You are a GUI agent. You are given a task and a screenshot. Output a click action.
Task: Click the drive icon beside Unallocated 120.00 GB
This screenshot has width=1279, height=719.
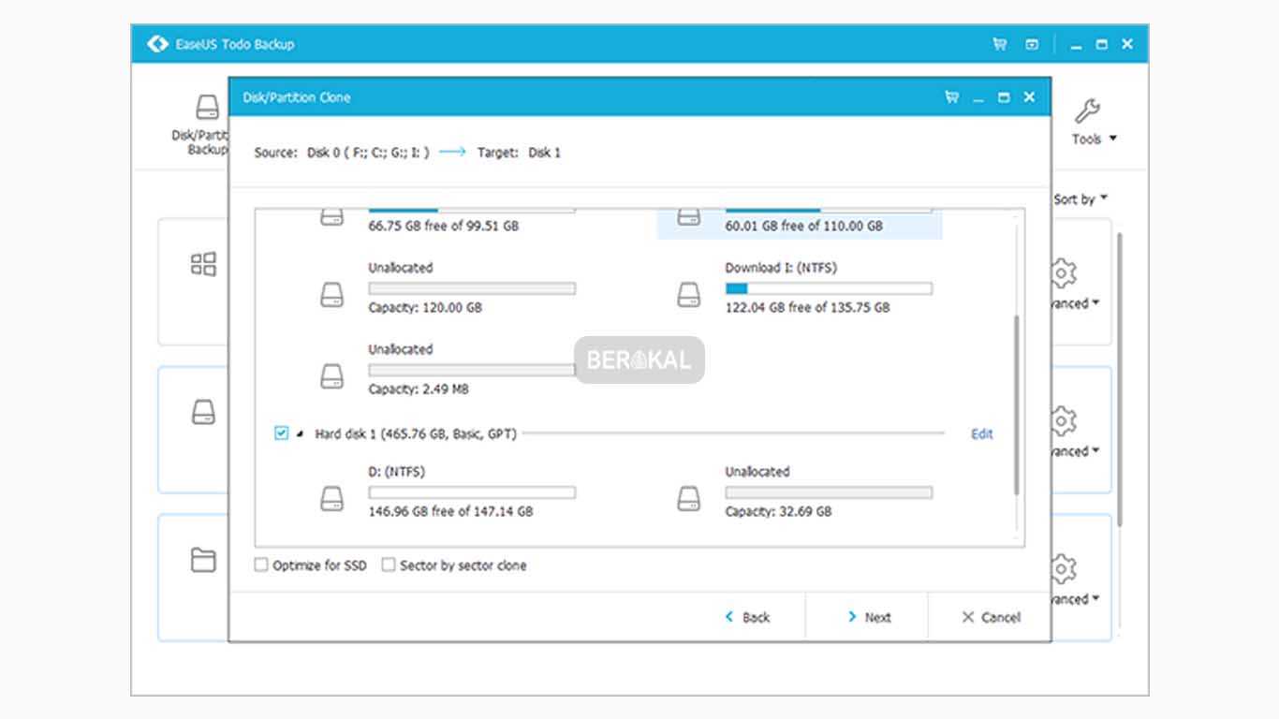(332, 295)
